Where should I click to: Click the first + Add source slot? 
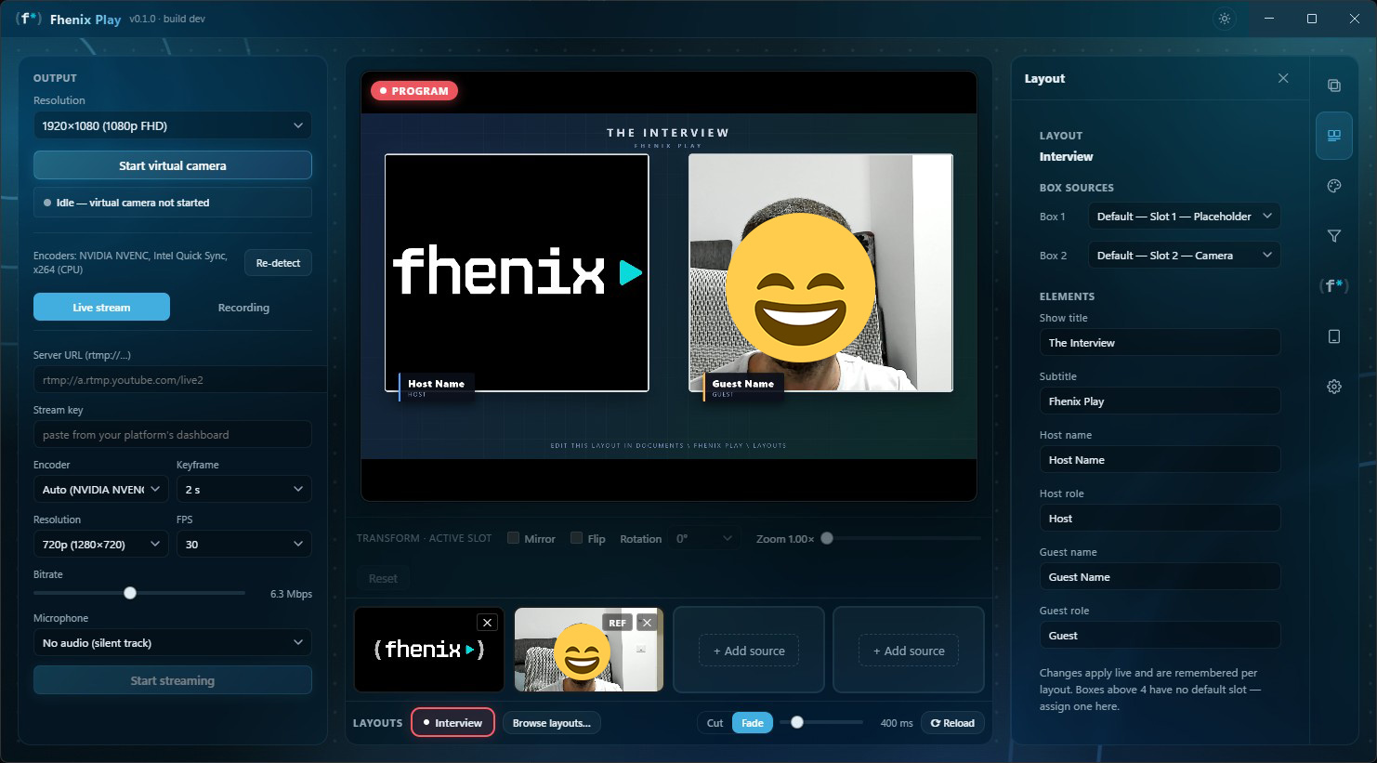(x=749, y=651)
